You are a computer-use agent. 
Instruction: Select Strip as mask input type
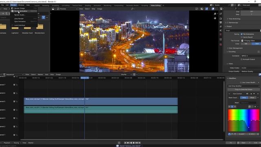(244, 98)
